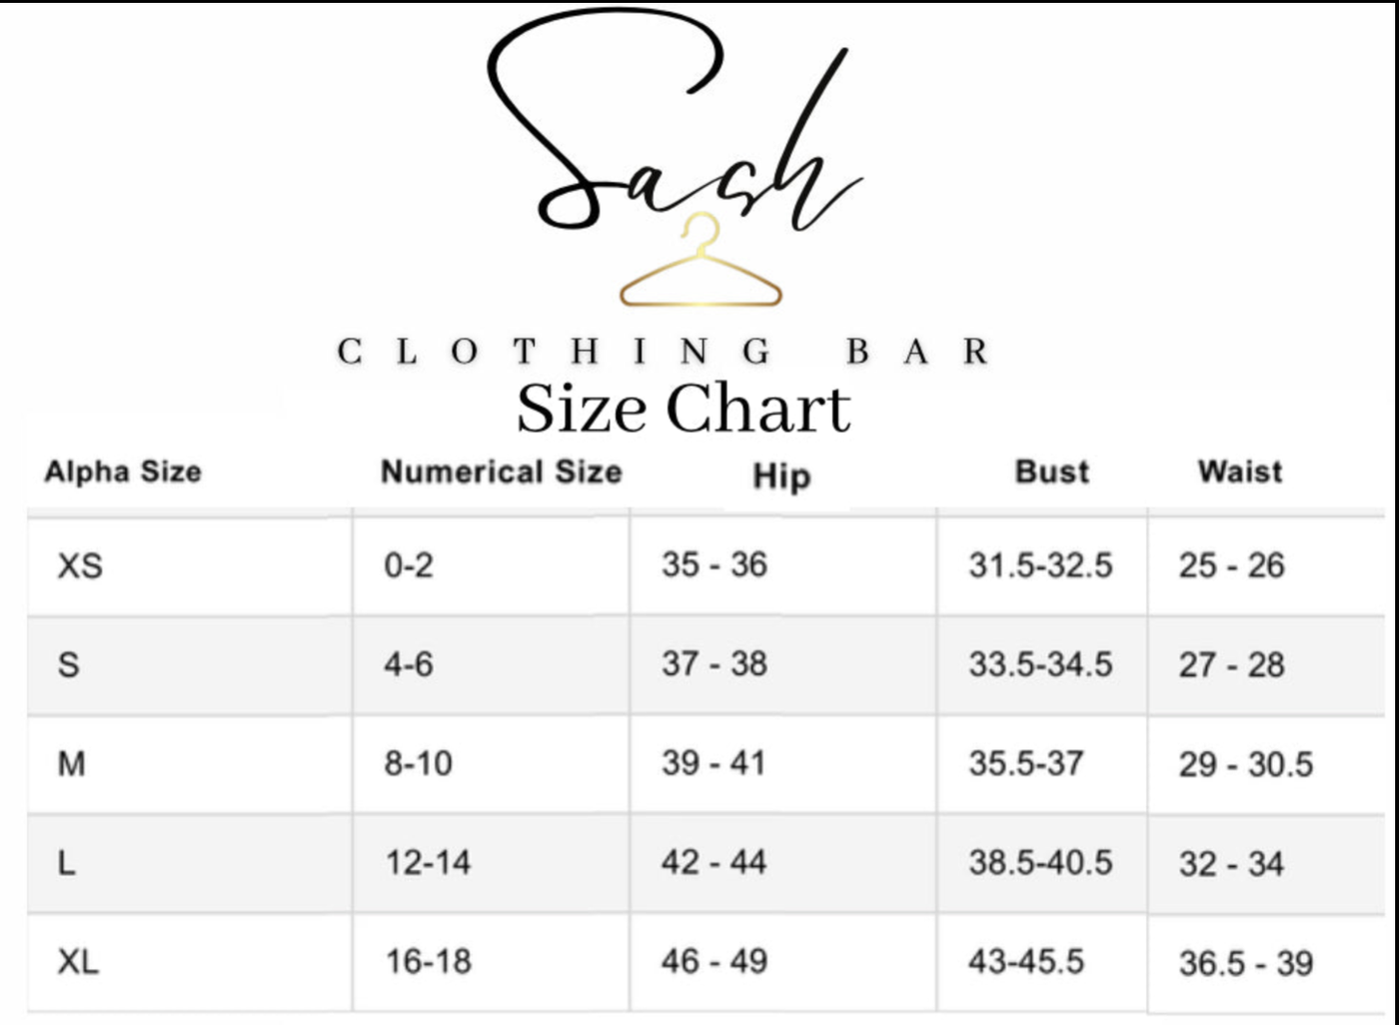Click bust measurement 38.5-40.5
This screenshot has height=1025, width=1399.
coord(1040,863)
